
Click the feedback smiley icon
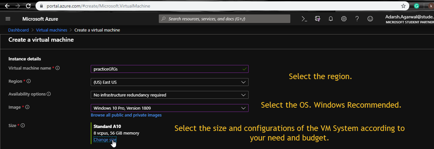pos(370,19)
